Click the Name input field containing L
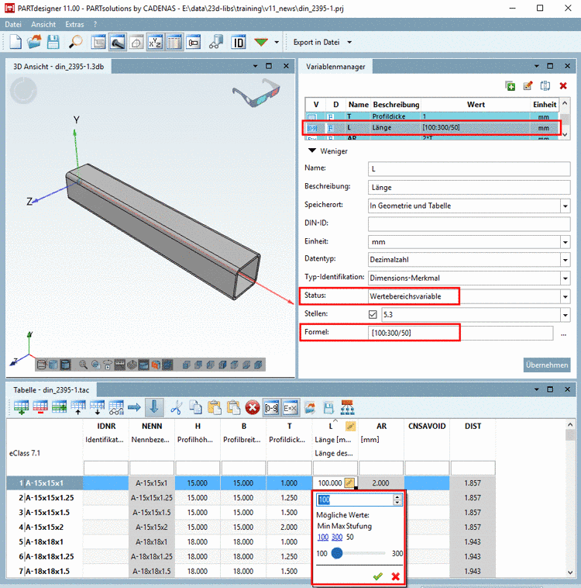The width and height of the screenshot is (581, 588). [469, 169]
